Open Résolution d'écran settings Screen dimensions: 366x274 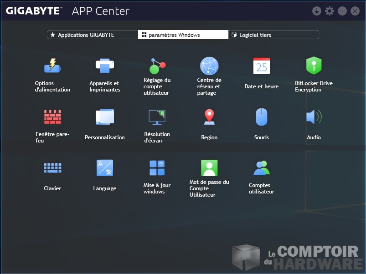click(157, 117)
